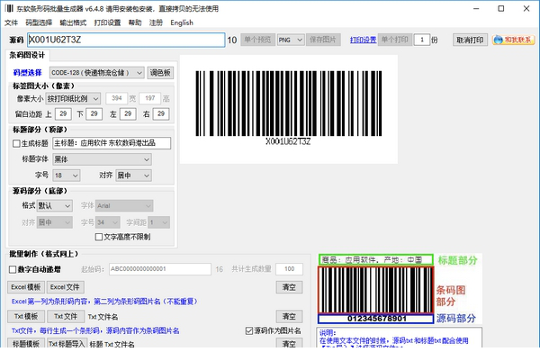Click the left margin 左 field
Screen dimensions: 540x361
128,113
